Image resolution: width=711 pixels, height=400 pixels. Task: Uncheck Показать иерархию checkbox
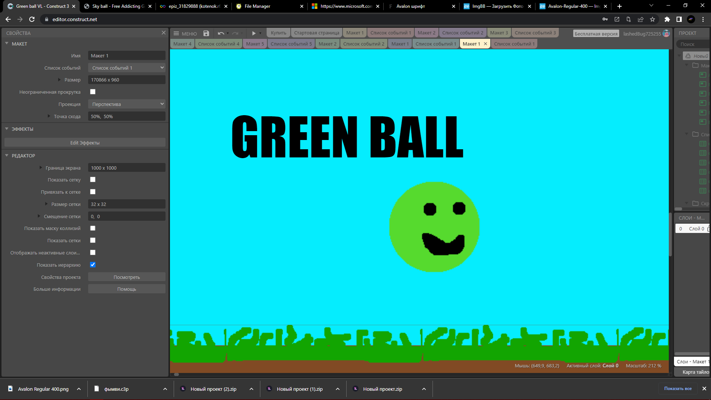(93, 265)
